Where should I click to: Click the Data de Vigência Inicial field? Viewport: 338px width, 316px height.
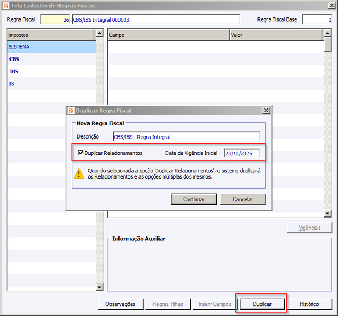pyautogui.click(x=242, y=153)
